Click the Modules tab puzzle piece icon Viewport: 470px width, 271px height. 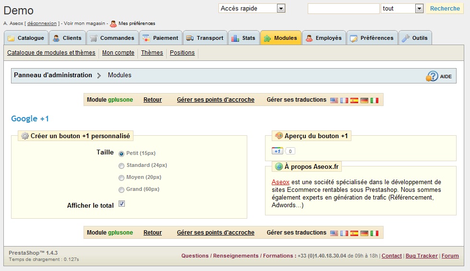click(267, 38)
